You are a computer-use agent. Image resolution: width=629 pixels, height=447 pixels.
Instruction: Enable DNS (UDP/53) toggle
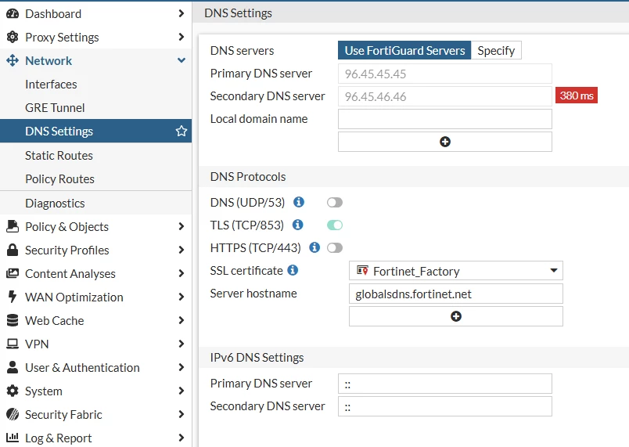tap(335, 202)
